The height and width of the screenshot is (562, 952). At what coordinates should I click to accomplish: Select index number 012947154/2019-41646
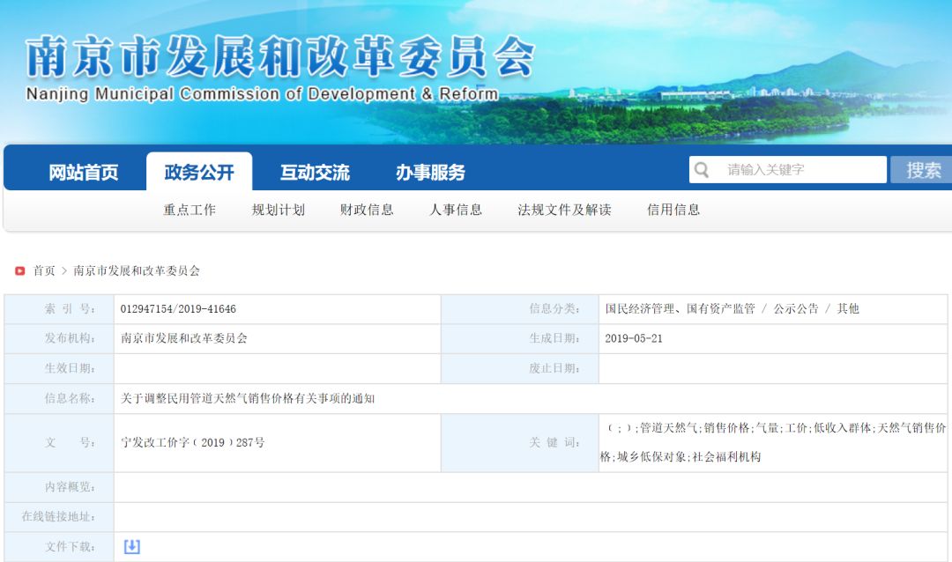point(178,309)
